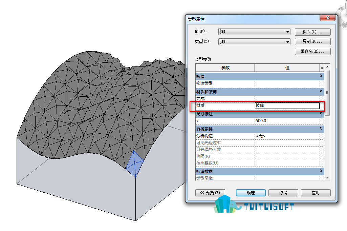This screenshot has height=231, width=347.
Task: Click the 值 column header
Action: [287, 68]
